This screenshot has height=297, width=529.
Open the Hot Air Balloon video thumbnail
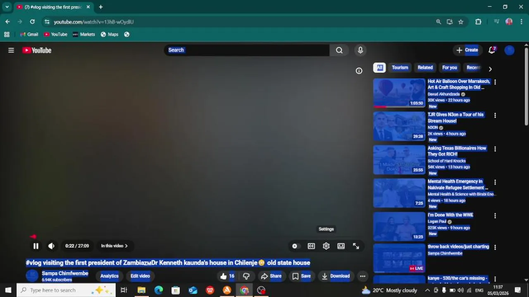point(399,93)
